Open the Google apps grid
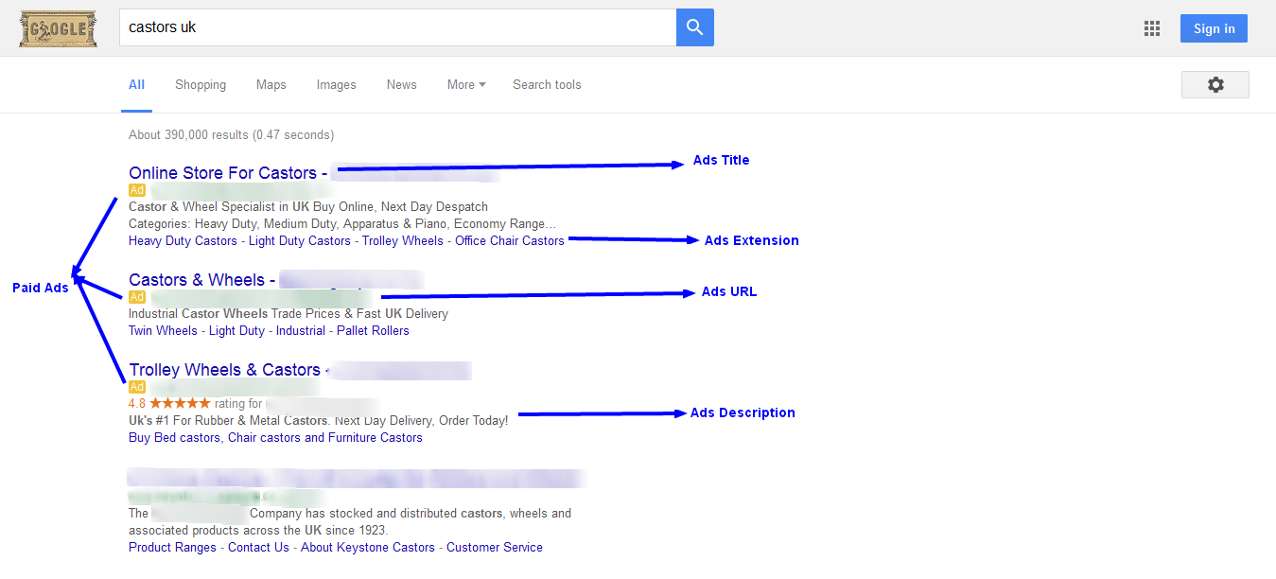The height and width of the screenshot is (579, 1276). tap(1152, 28)
